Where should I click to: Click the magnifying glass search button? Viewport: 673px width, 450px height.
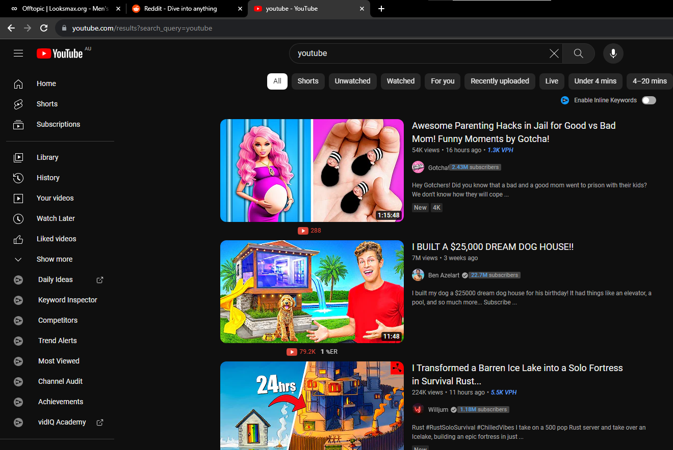pos(578,53)
